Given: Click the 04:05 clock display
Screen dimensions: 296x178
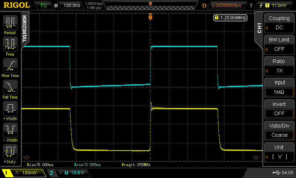Looking at the screenshot, I should (x=287, y=172).
